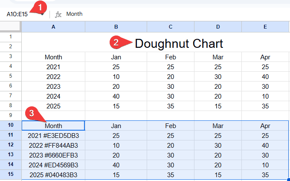
Task: Select row 3 header
Action: tap(11, 57)
